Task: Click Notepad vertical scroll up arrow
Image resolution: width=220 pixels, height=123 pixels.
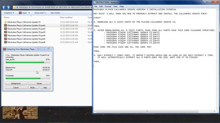Action: coord(218,10)
